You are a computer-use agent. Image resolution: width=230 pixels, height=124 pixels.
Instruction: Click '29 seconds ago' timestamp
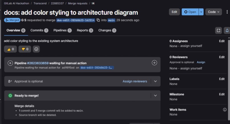(x=128, y=20)
